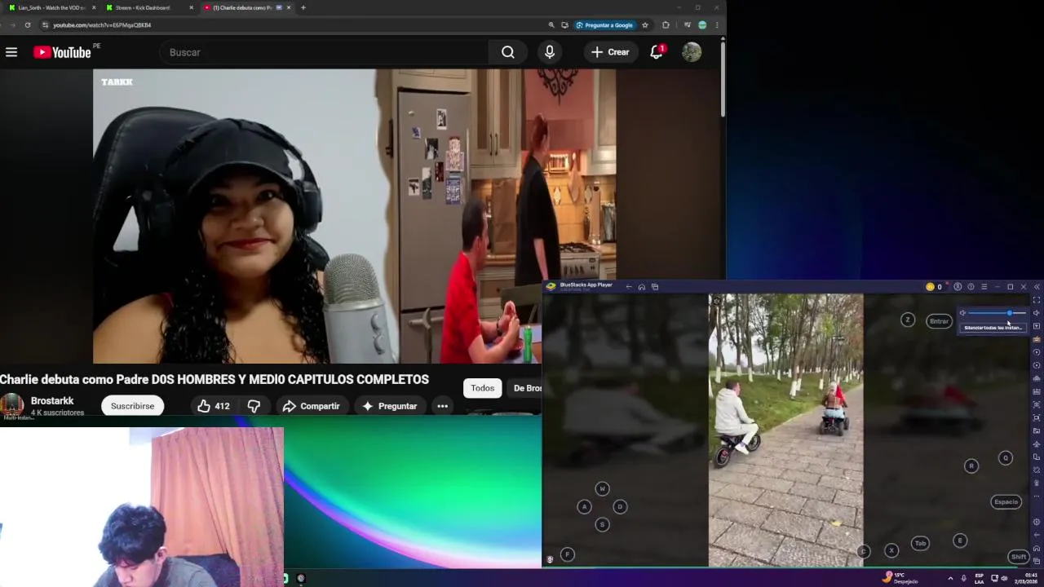
Task: Open the Brostarkk channel name link
Action: (x=52, y=401)
